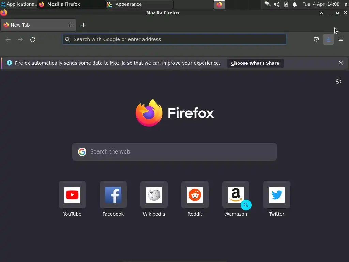Click the Search the web box
Image resolution: width=349 pixels, height=262 pixels.
click(x=174, y=152)
